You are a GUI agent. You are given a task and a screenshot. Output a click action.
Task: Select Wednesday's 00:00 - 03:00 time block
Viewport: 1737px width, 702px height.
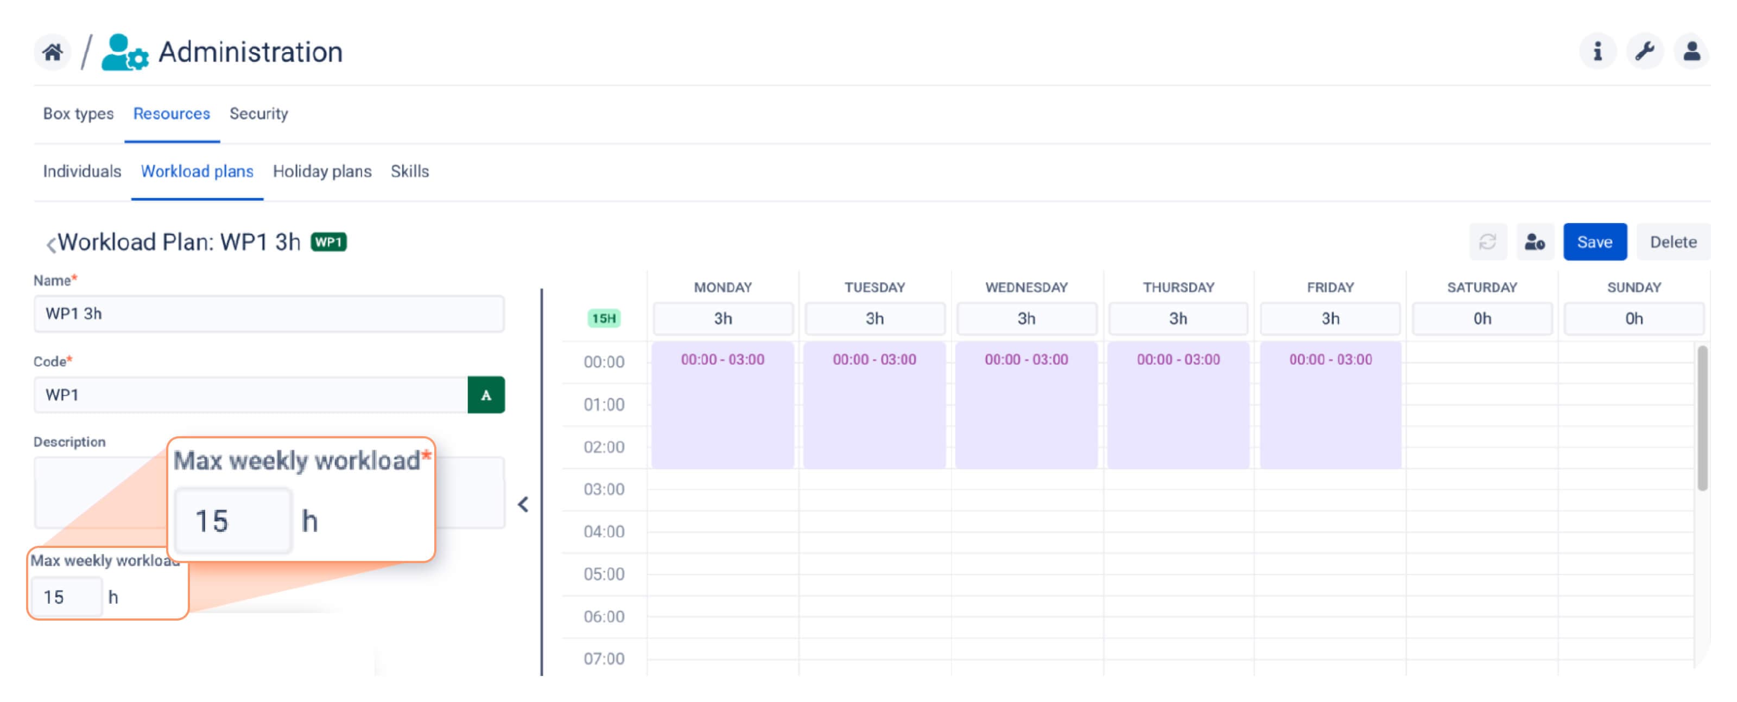click(x=1026, y=405)
